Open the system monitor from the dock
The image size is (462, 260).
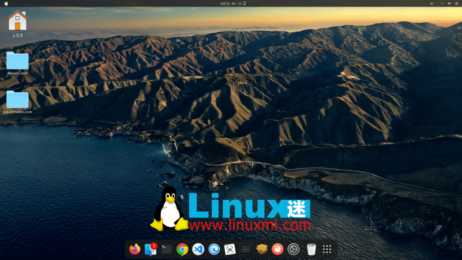245,249
